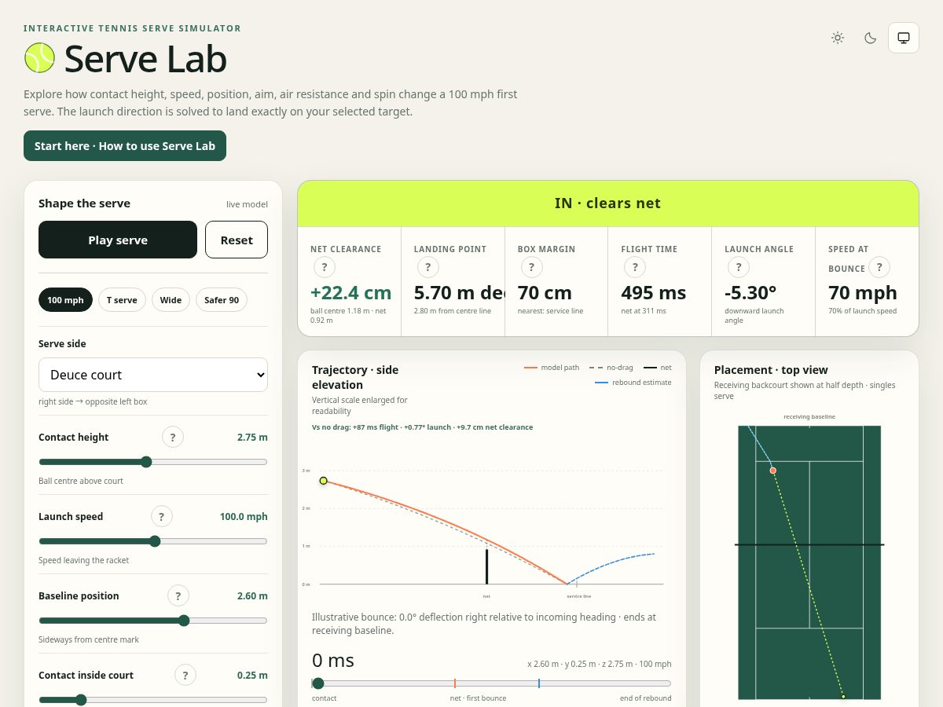Choose the Safer 90 preset
The height and width of the screenshot is (707, 943).
pos(222,300)
